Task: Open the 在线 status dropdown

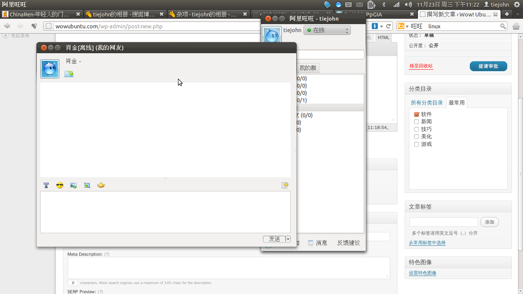Action: point(327,30)
